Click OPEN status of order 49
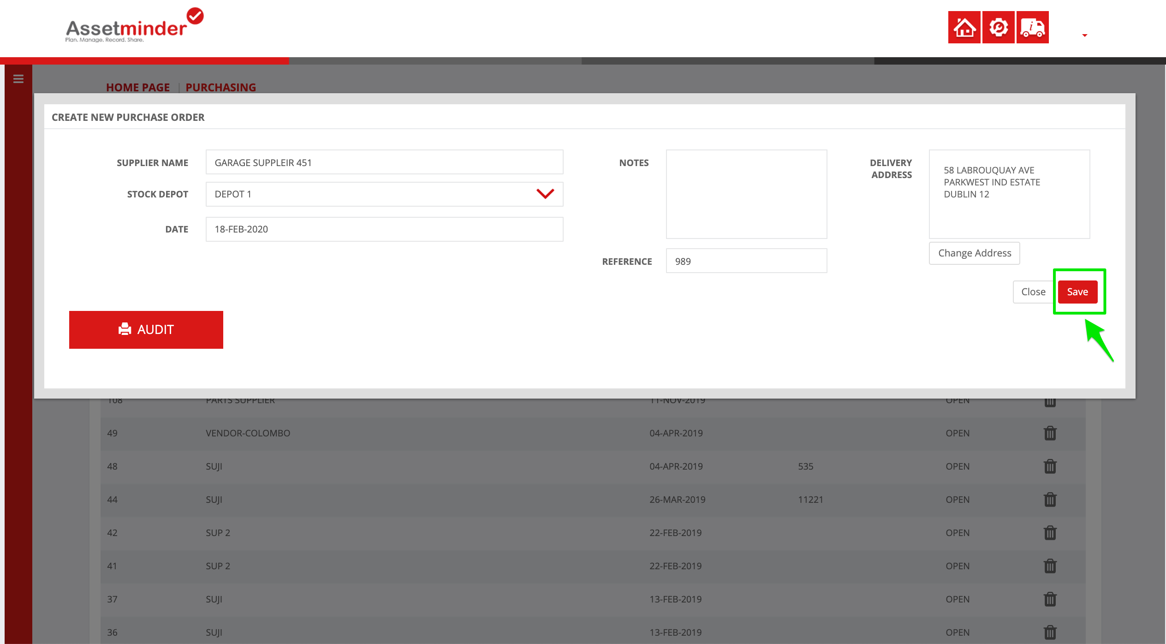Screen dimensions: 1166x644 tap(958, 433)
